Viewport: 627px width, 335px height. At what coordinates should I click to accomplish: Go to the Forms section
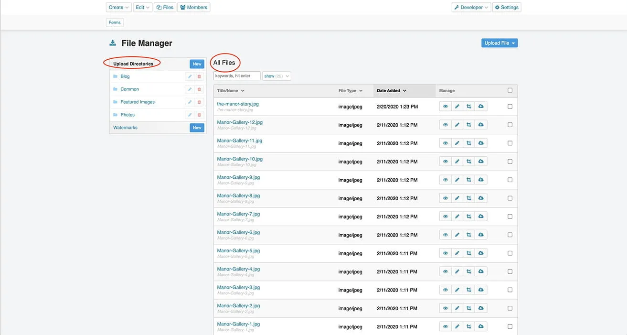click(115, 22)
